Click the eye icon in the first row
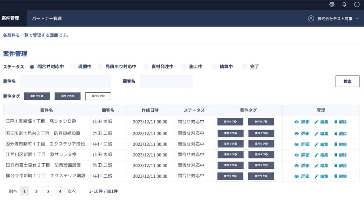This screenshot has height=205, width=364. click(296, 122)
